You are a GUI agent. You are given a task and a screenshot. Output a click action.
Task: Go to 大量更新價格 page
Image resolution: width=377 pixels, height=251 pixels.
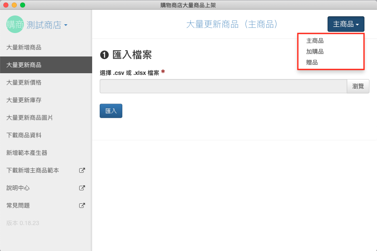tap(46, 82)
